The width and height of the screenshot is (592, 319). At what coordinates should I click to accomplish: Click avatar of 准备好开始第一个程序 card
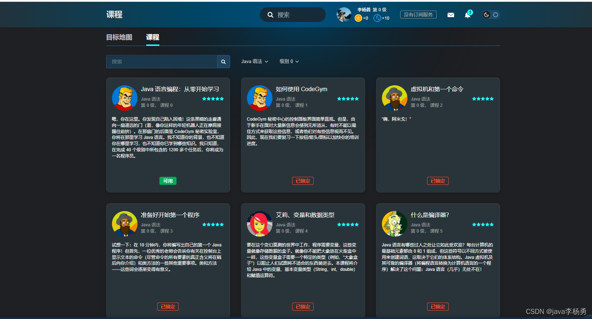[x=125, y=224]
